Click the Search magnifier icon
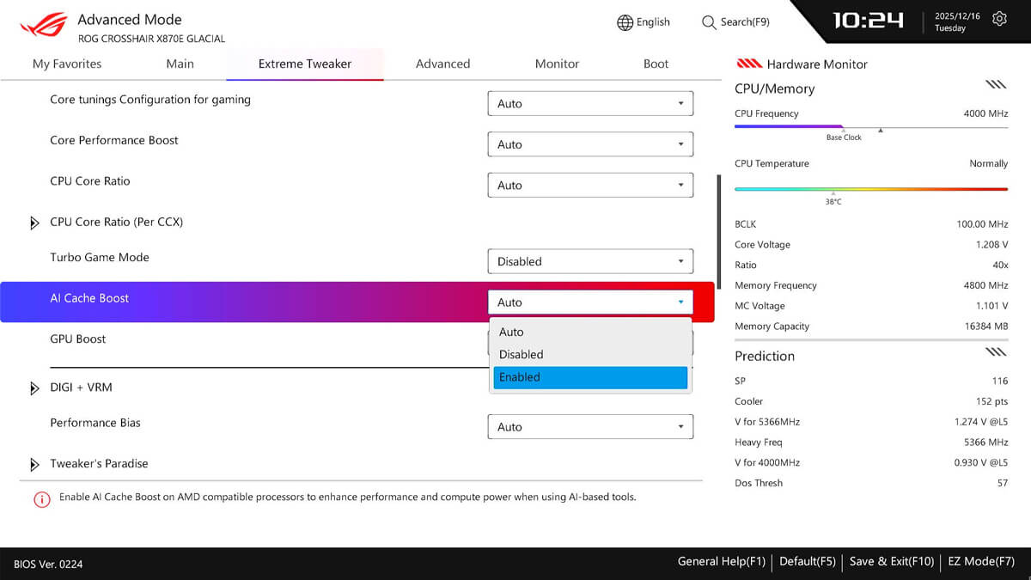 (709, 22)
